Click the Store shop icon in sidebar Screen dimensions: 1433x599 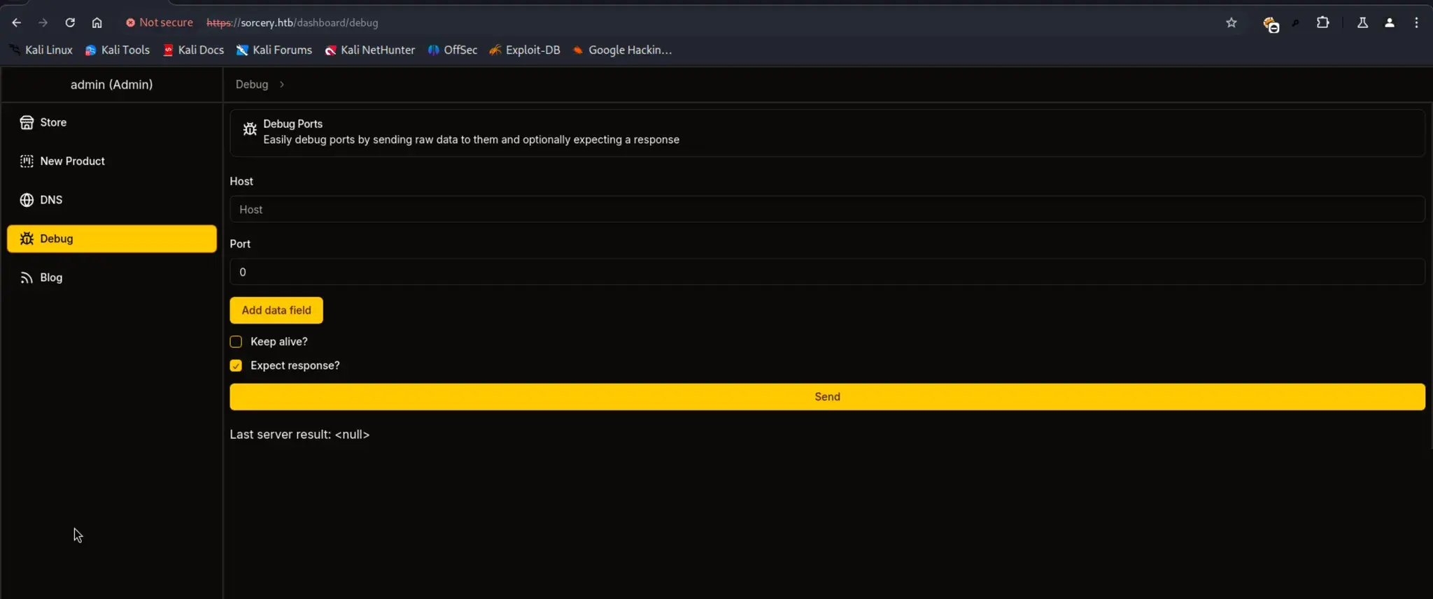click(27, 122)
